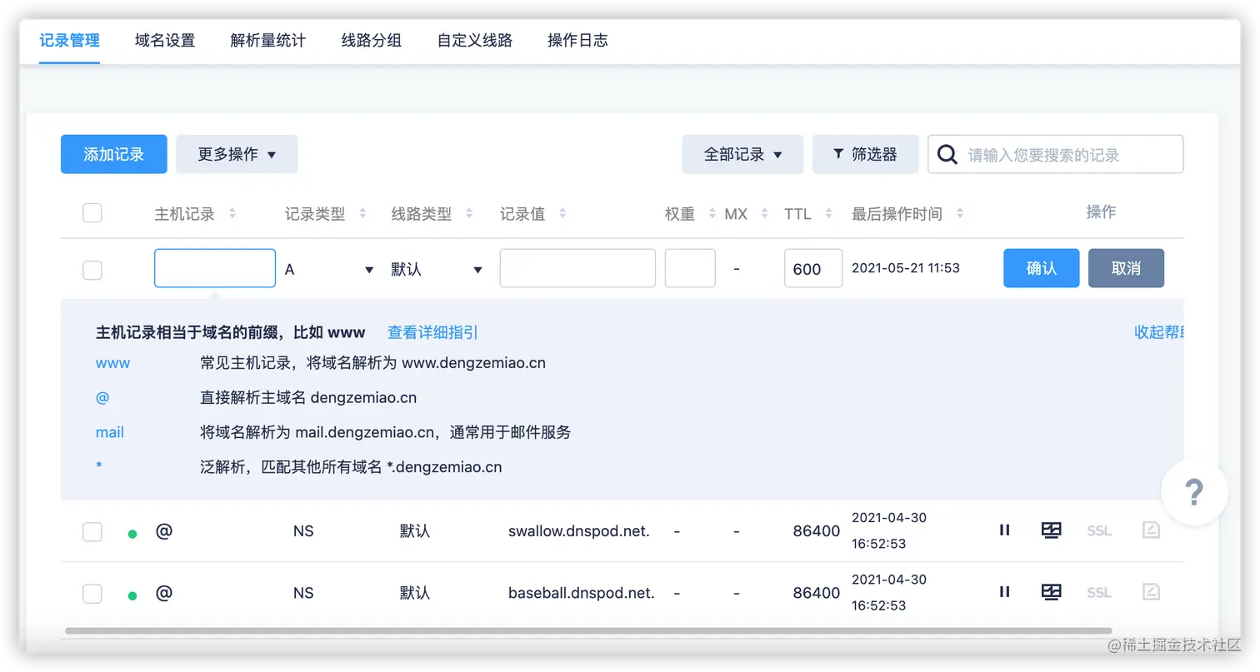Sort by TTL column arrows

(828, 214)
